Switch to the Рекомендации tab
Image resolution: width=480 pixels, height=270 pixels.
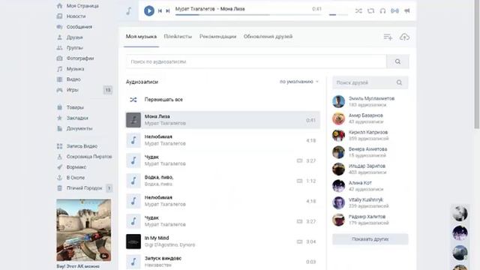218,37
